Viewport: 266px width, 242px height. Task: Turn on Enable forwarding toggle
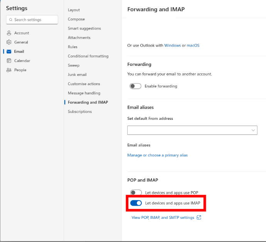click(135, 86)
